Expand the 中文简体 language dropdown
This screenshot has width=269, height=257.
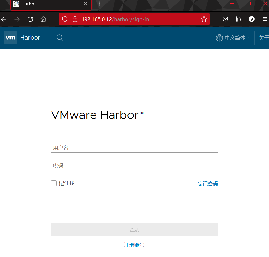(237, 38)
